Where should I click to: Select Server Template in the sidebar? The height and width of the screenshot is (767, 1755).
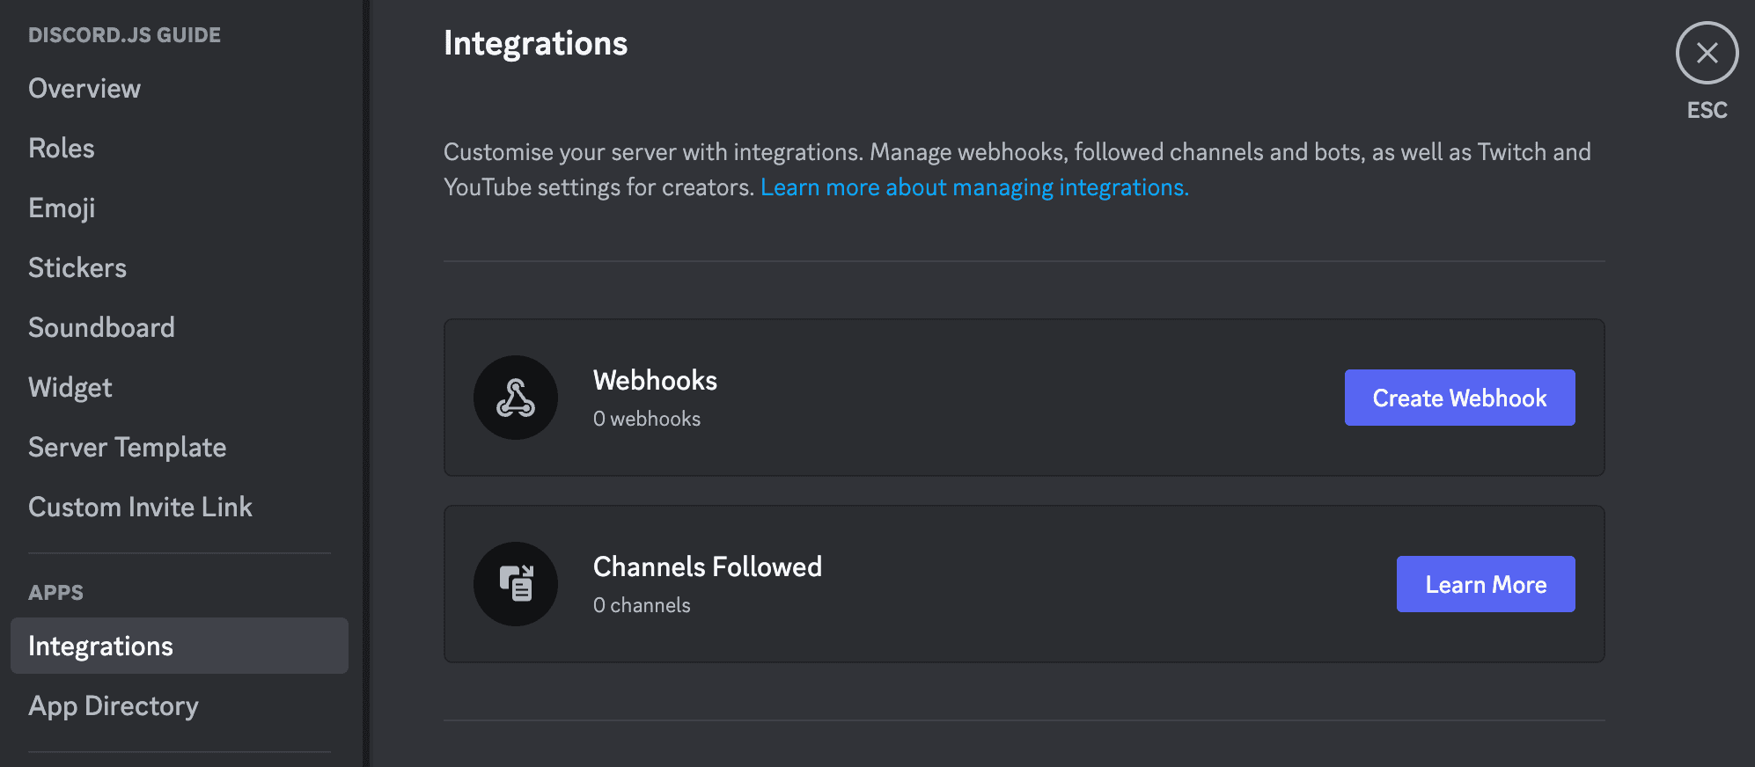click(128, 448)
